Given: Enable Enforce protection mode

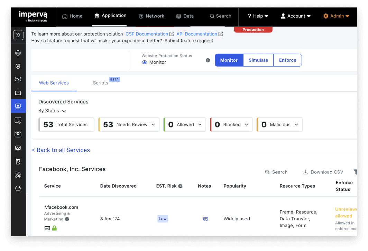Looking at the screenshot, I should (x=287, y=60).
